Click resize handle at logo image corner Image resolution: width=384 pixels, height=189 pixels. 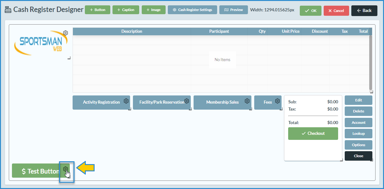[x=69, y=58]
